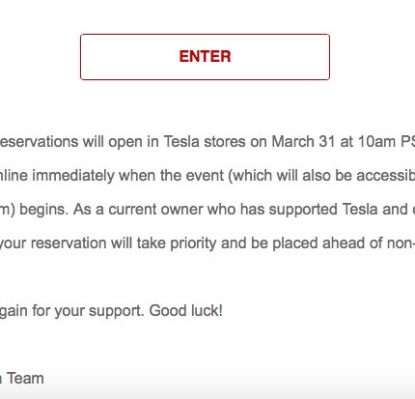Click the word "immediately" in the second line
This screenshot has width=415, height=399.
[73, 176]
